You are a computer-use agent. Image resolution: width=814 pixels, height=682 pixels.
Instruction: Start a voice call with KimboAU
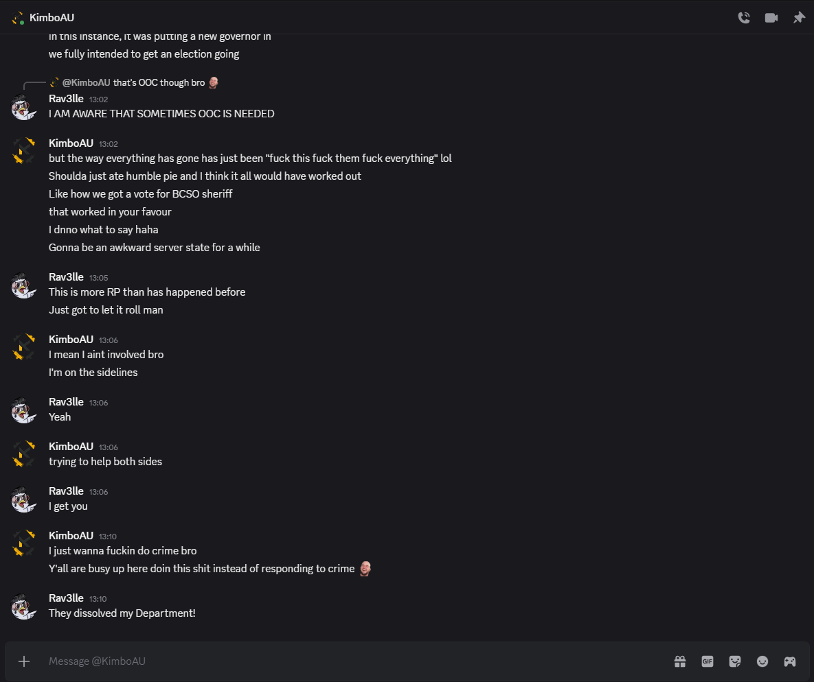click(744, 18)
